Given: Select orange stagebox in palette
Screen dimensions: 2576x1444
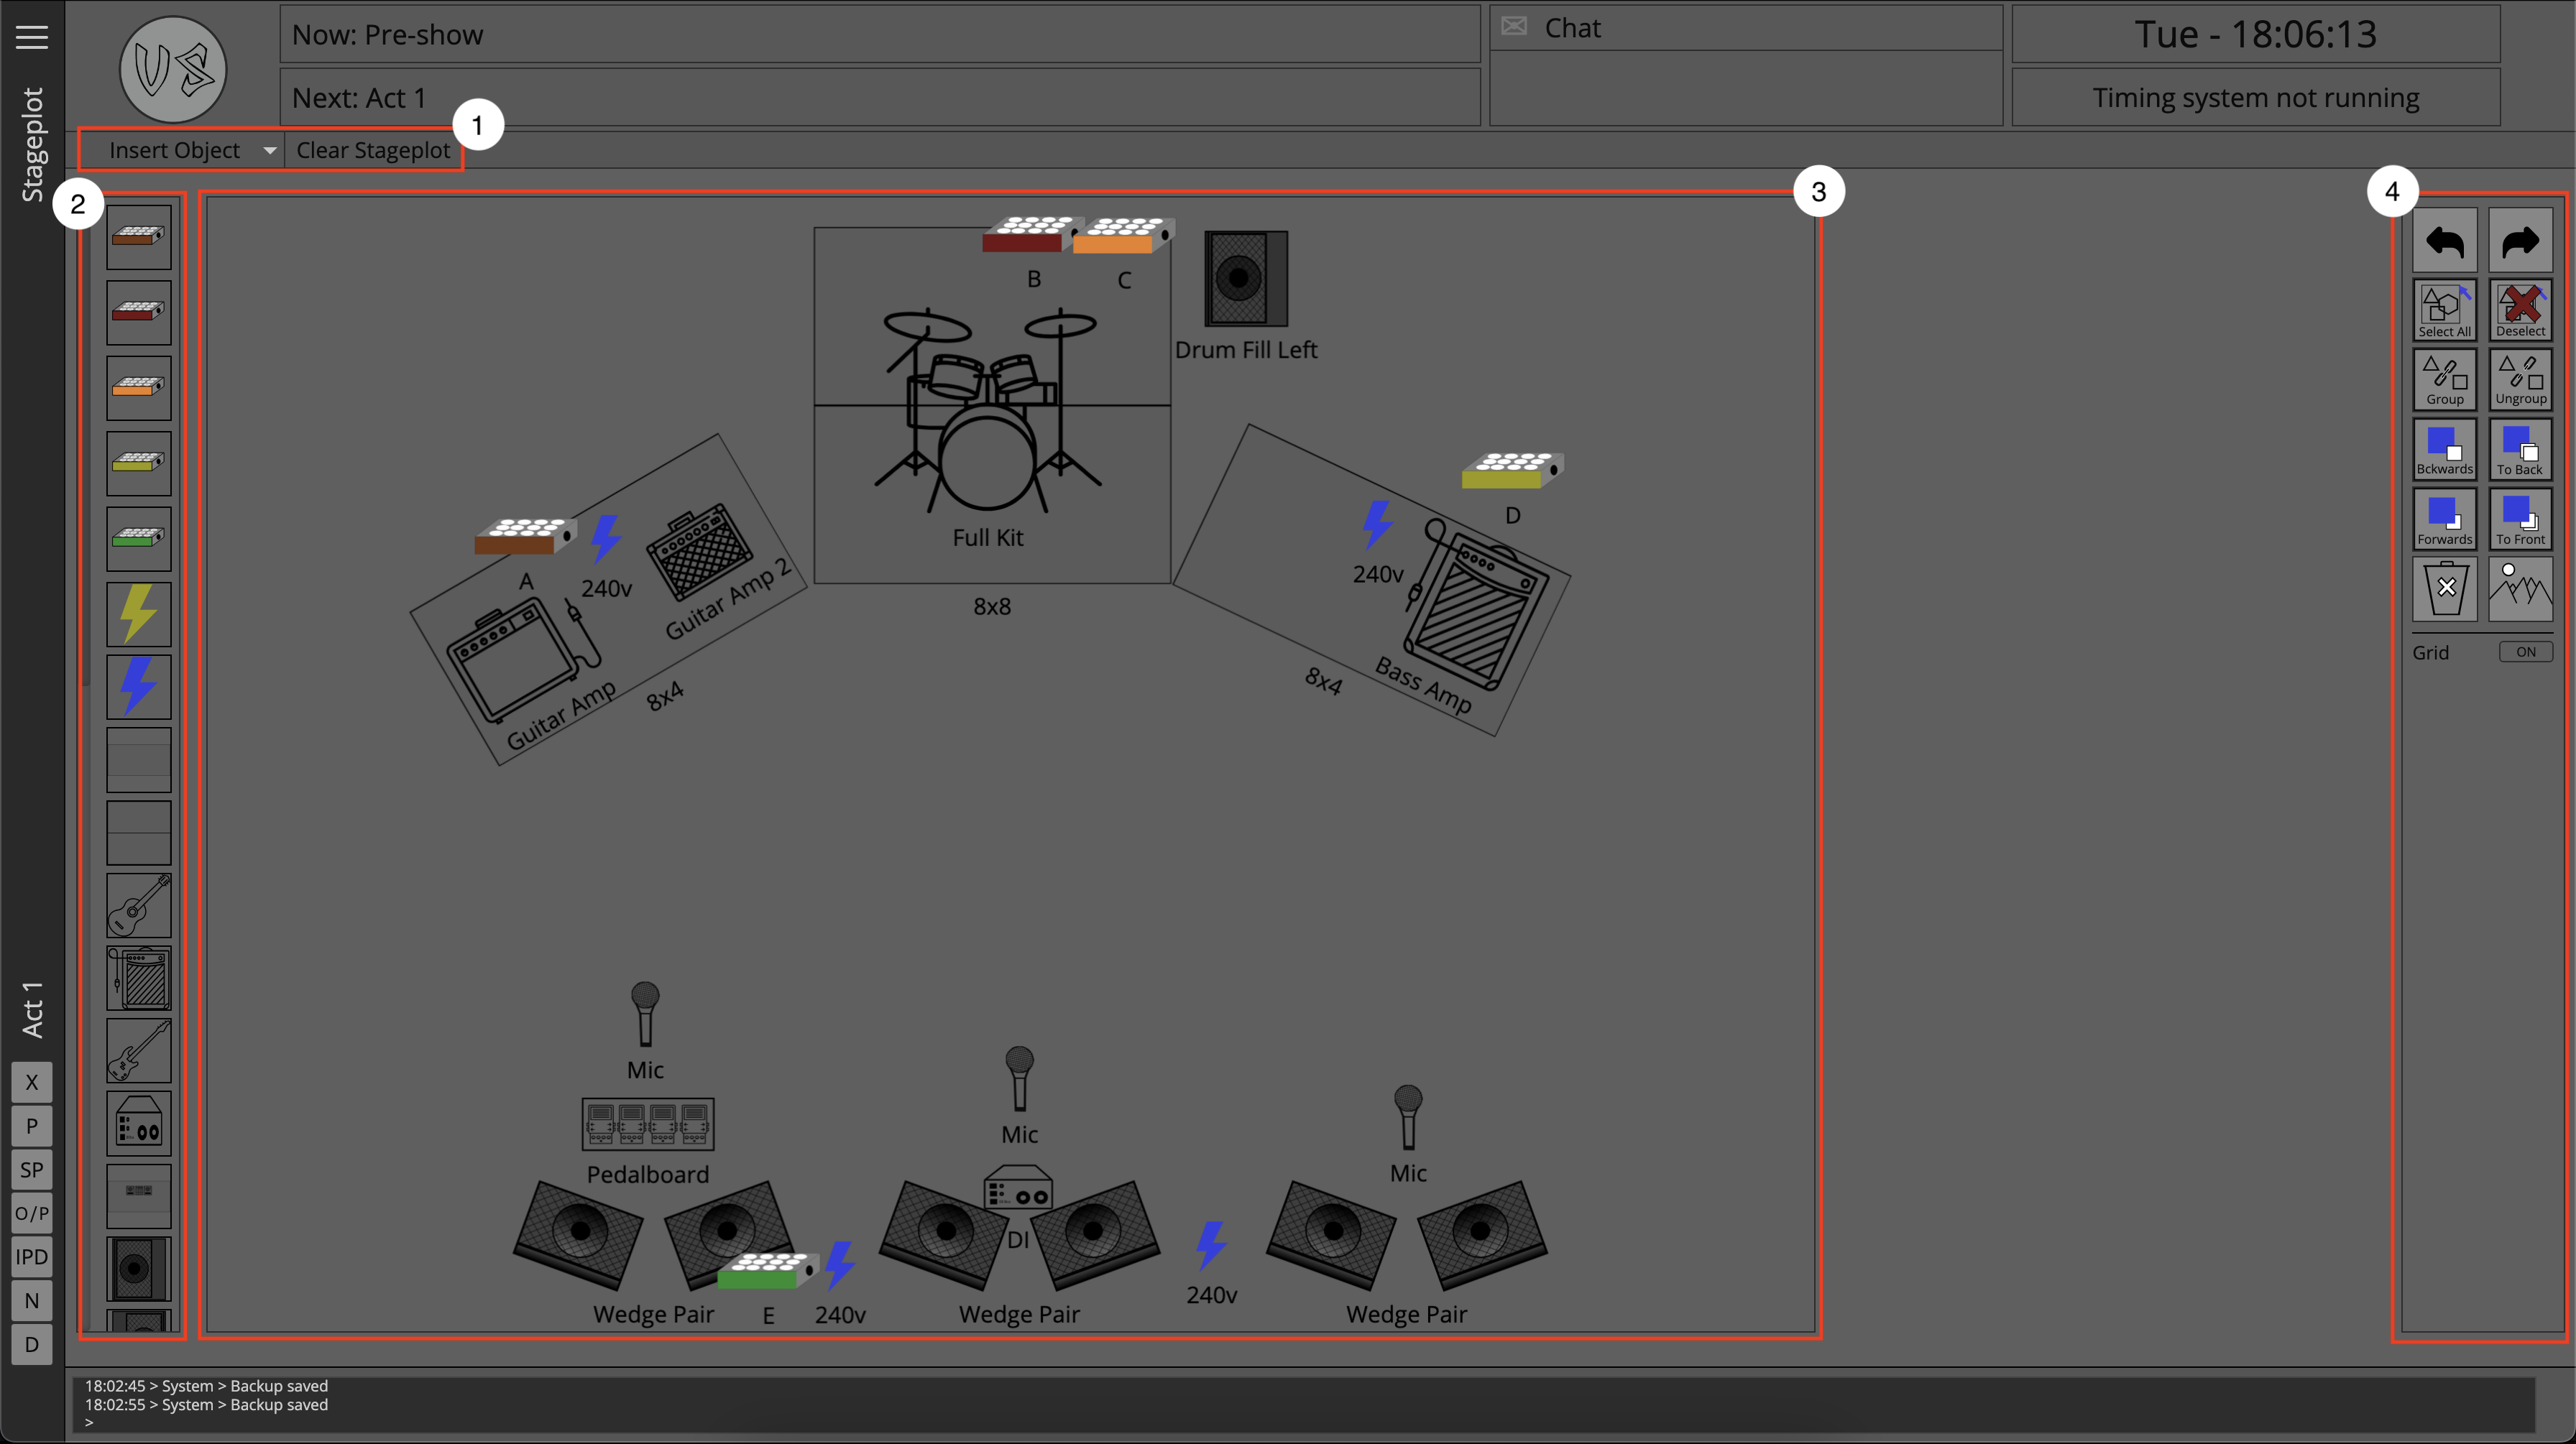Looking at the screenshot, I should pos(139,388).
